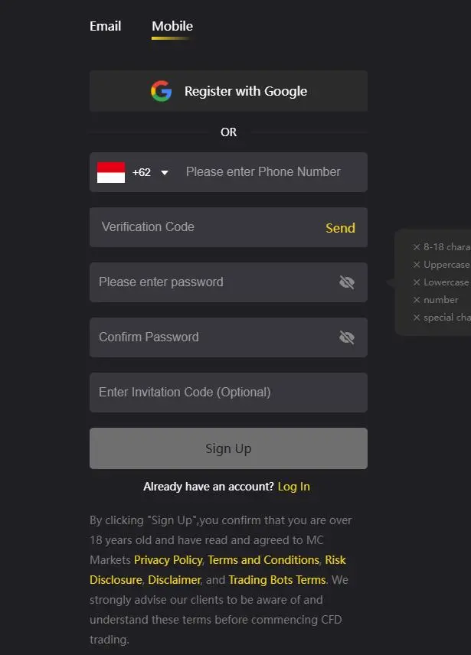Register with Google button
This screenshot has width=471, height=655.
pos(228,91)
